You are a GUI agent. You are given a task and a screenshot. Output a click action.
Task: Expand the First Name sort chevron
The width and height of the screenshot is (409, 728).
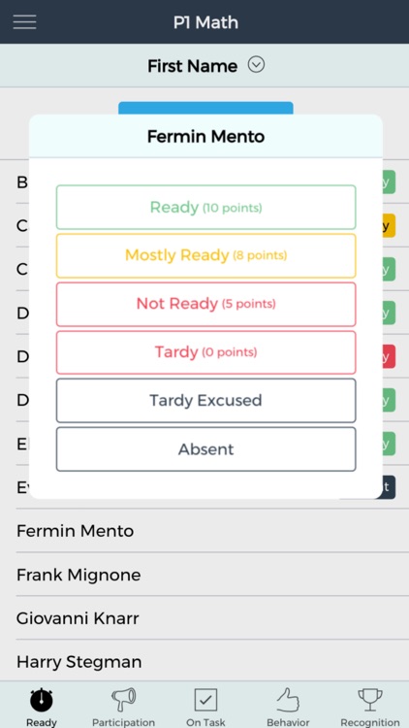point(256,65)
